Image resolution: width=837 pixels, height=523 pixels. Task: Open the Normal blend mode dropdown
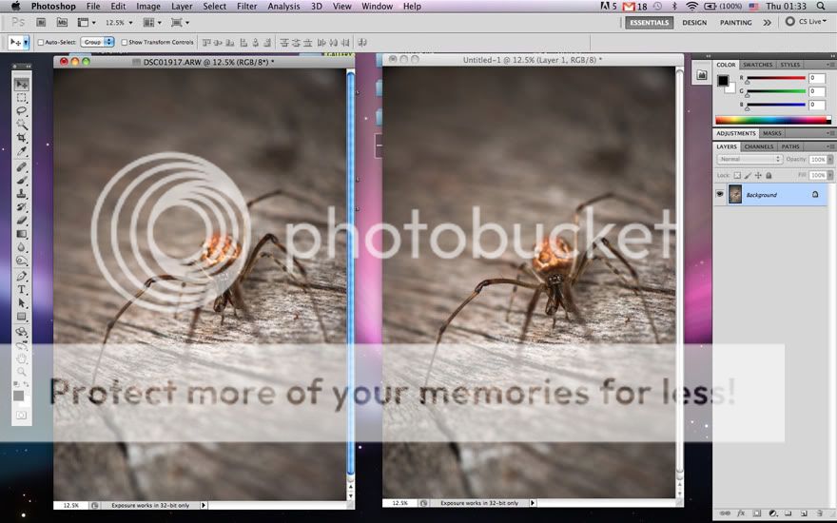point(749,159)
